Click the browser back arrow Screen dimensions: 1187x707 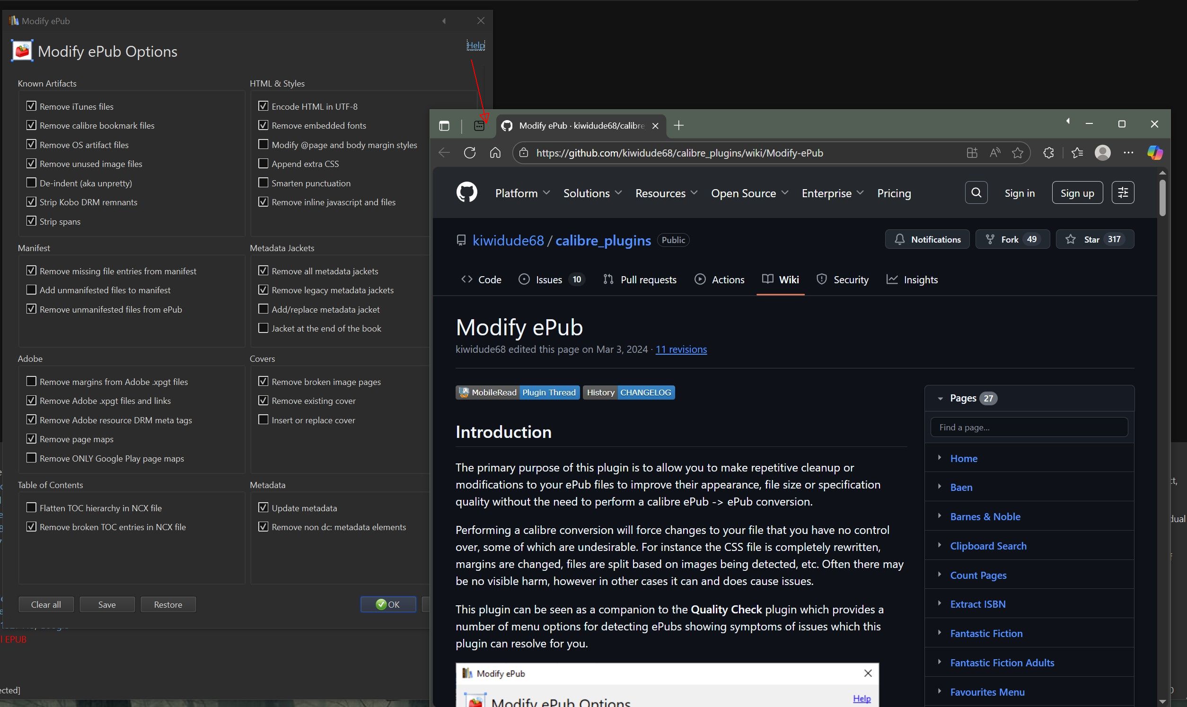click(x=444, y=153)
